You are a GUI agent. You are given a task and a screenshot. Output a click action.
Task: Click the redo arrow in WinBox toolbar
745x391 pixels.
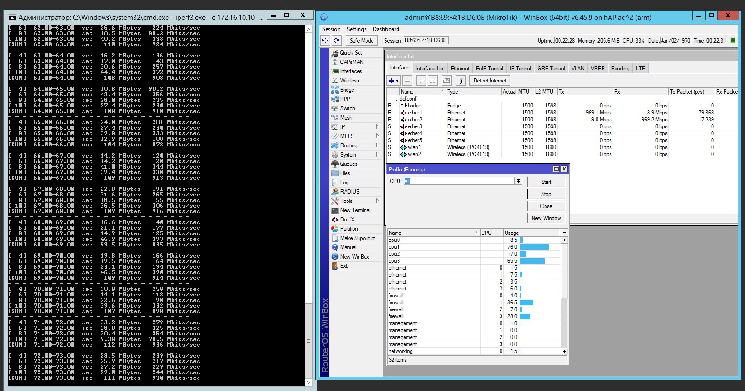click(337, 40)
